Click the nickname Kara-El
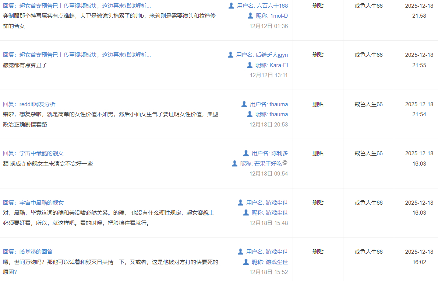 click(279, 65)
